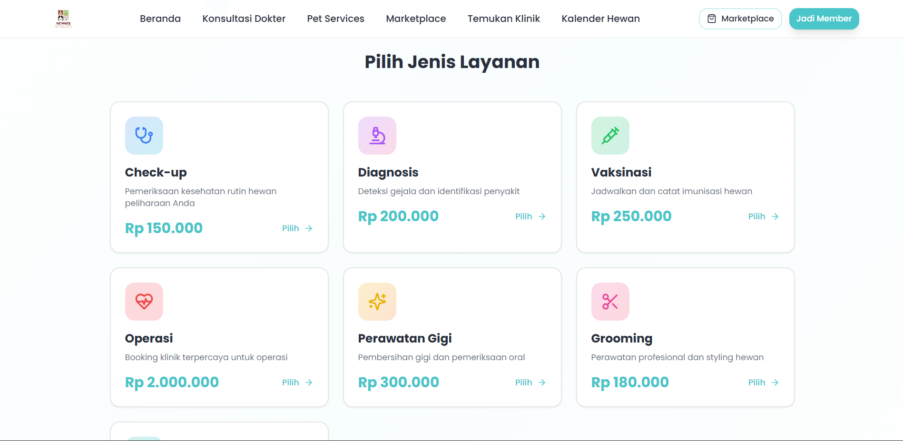The width and height of the screenshot is (903, 441).
Task: Choose Pilih on the Check-up card
Action: 297,228
